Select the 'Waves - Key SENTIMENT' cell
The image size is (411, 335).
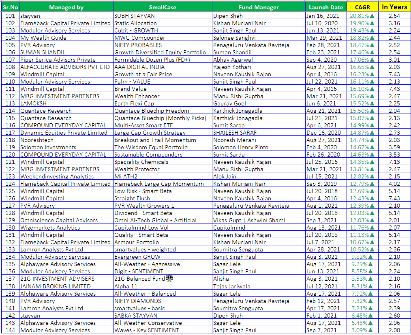[x=163, y=330]
